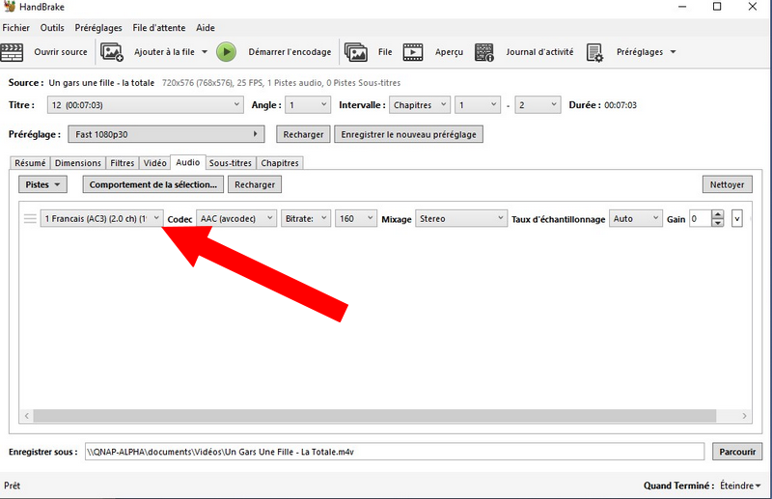The height and width of the screenshot is (499, 772).
Task: Click the Aperçu preview film icon
Action: (x=413, y=52)
